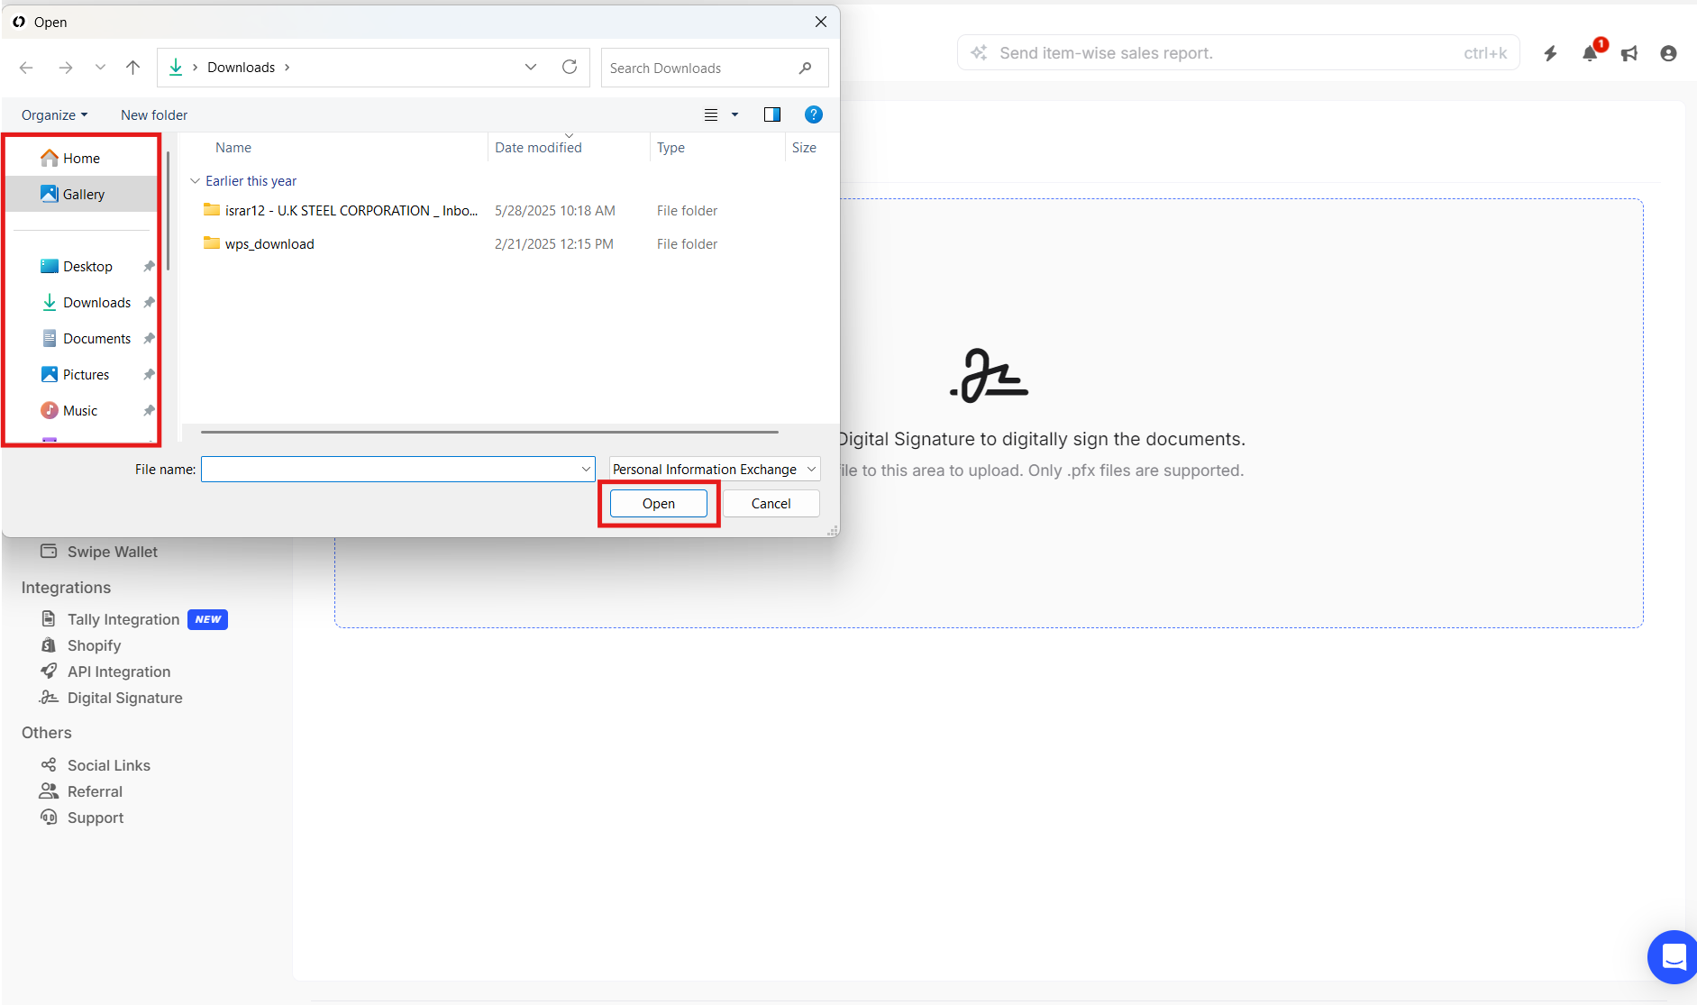Click the Open button

[x=659, y=504]
